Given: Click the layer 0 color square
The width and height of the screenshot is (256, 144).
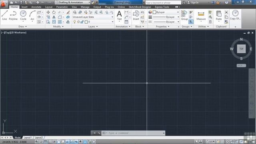Looking at the screenshot, I should tap(86, 22).
